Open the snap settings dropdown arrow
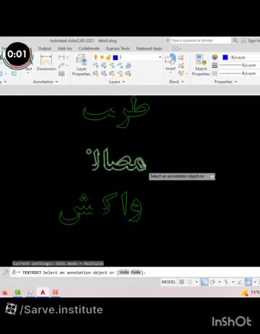Screen dimensions: 260x334 (x=196, y=282)
